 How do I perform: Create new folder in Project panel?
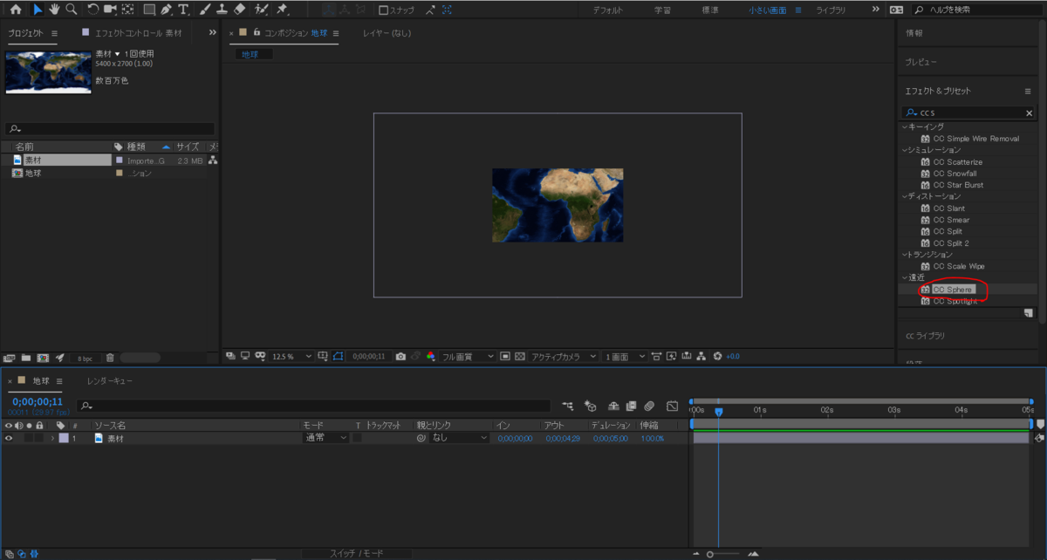click(26, 358)
